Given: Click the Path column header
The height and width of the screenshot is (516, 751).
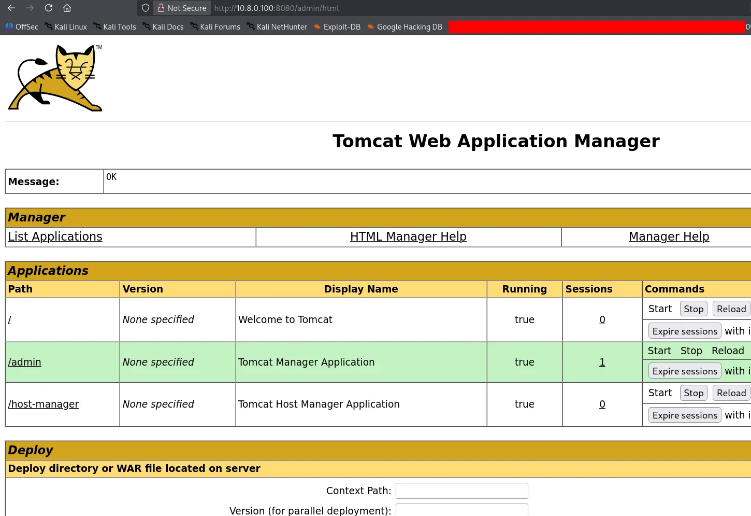Looking at the screenshot, I should pos(20,289).
